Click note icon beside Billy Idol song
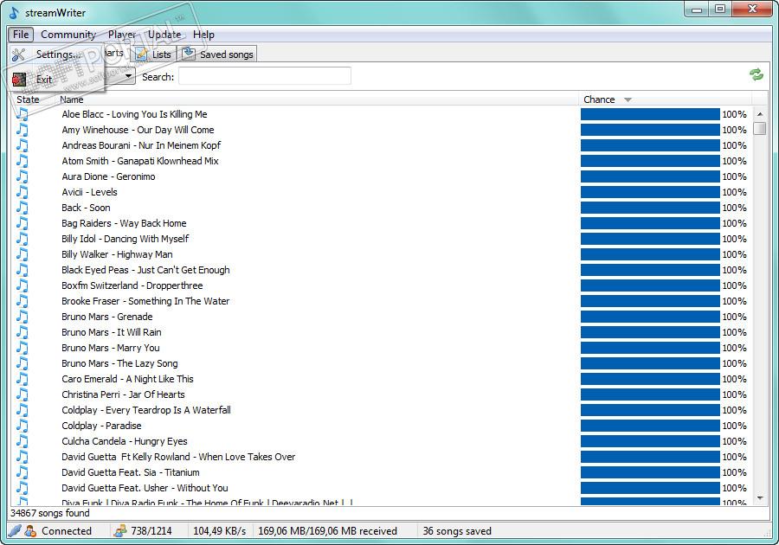779x545 pixels. pos(23,239)
